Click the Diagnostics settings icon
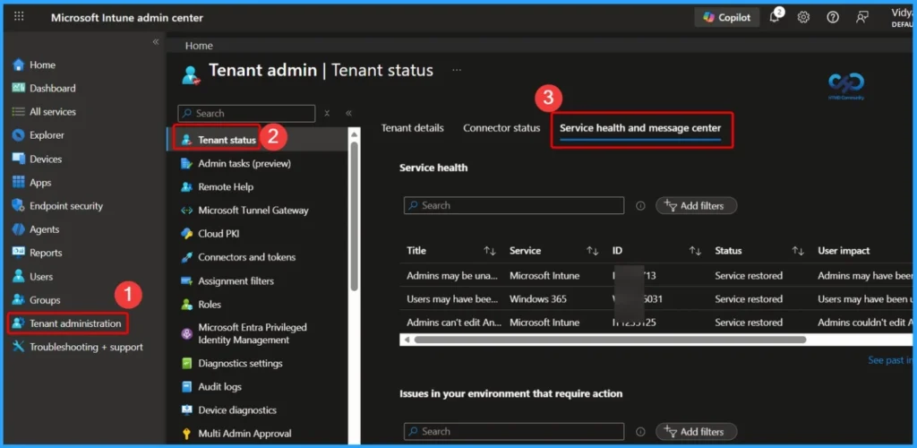The height and width of the screenshot is (448, 917). (186, 364)
